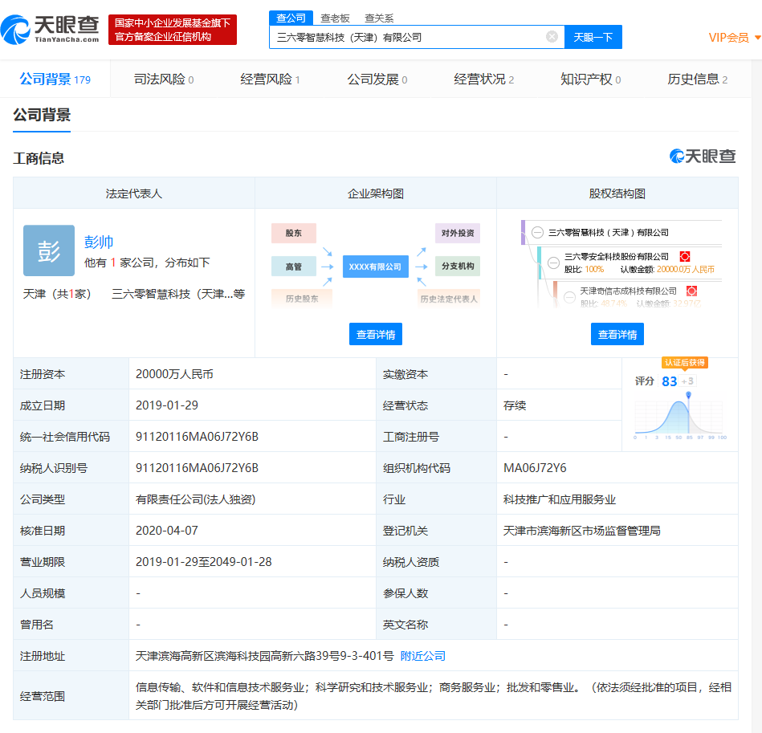The image size is (762, 733).
Task: Collapse the 三六零智慧科技 node in the equity tree
Action: coord(537,233)
